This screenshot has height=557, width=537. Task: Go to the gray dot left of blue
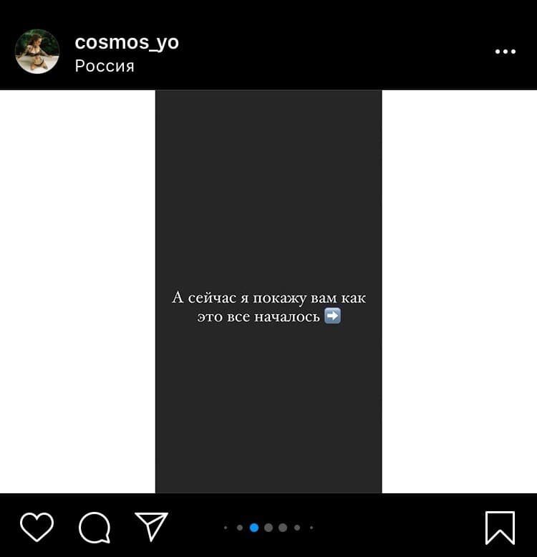pos(240,528)
